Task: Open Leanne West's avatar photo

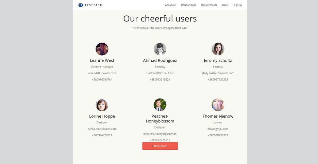Action: (102, 49)
